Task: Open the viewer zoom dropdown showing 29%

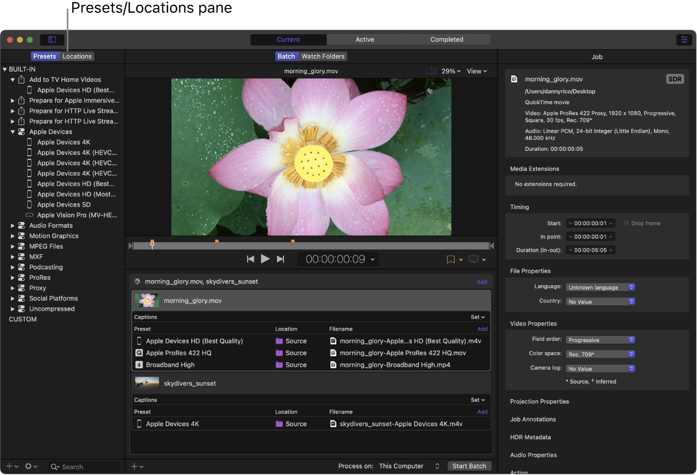Action: coord(450,71)
